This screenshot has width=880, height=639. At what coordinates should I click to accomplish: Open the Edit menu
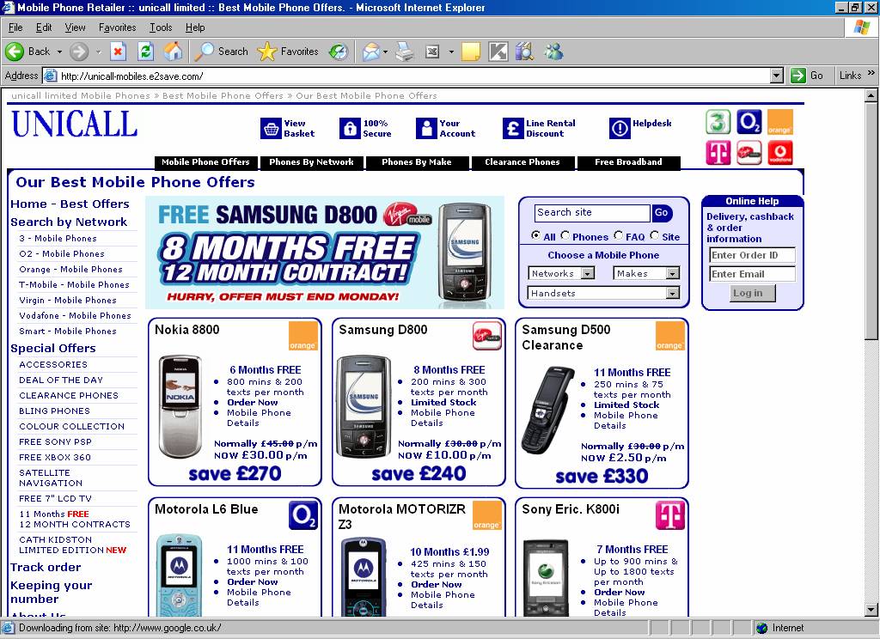44,27
